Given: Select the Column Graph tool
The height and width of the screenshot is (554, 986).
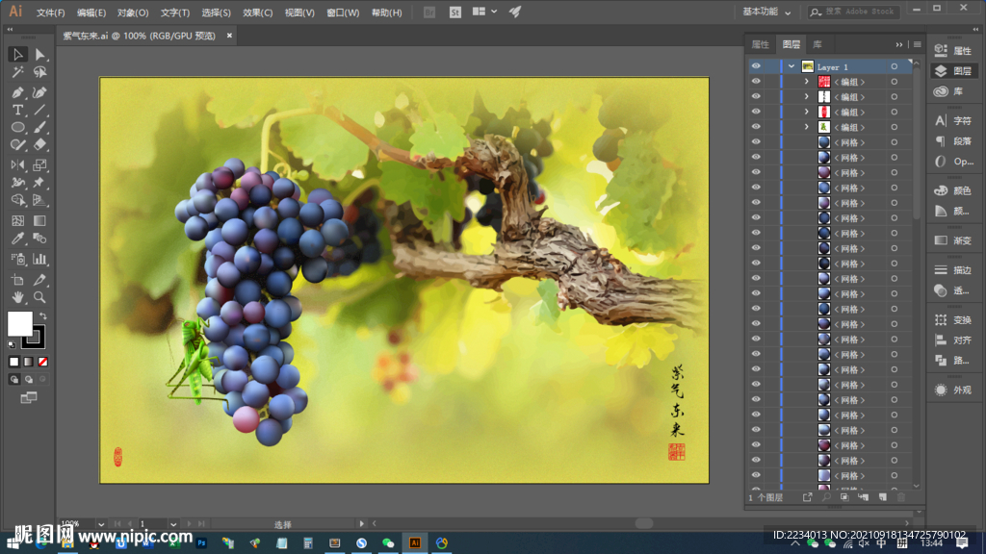Looking at the screenshot, I should pyautogui.click(x=39, y=259).
